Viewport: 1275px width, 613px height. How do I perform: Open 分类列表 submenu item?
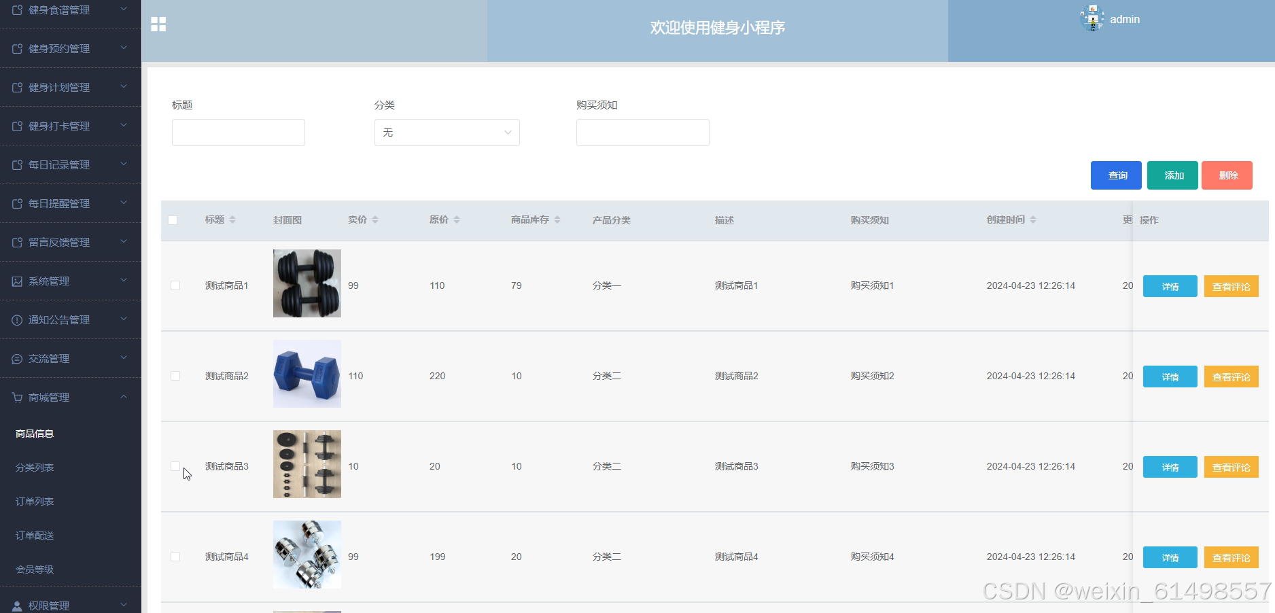pyautogui.click(x=35, y=468)
